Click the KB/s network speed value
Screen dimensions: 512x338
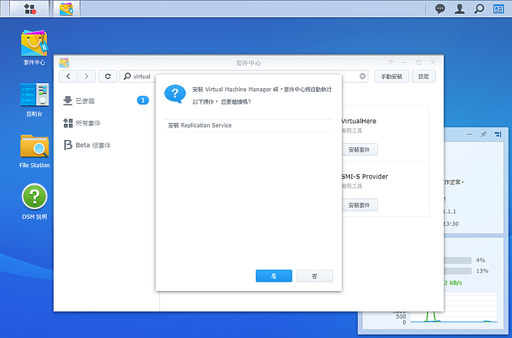point(453,282)
